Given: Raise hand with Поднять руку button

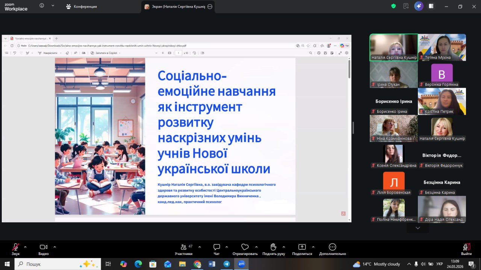Looking at the screenshot, I should pos(273,247).
